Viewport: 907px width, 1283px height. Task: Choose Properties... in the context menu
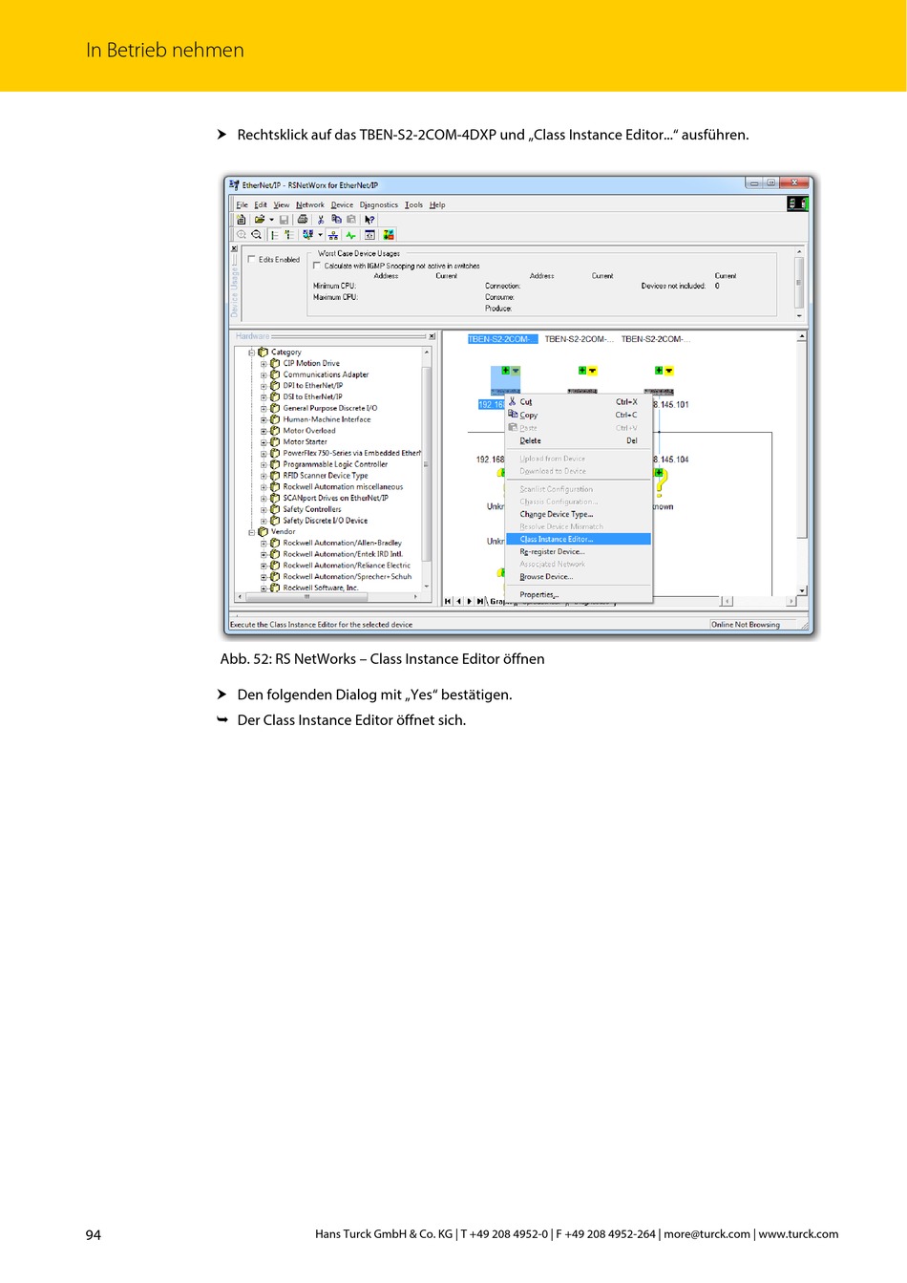pyautogui.click(x=579, y=595)
